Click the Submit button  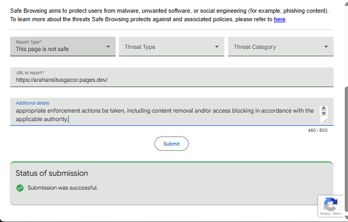[172, 144]
